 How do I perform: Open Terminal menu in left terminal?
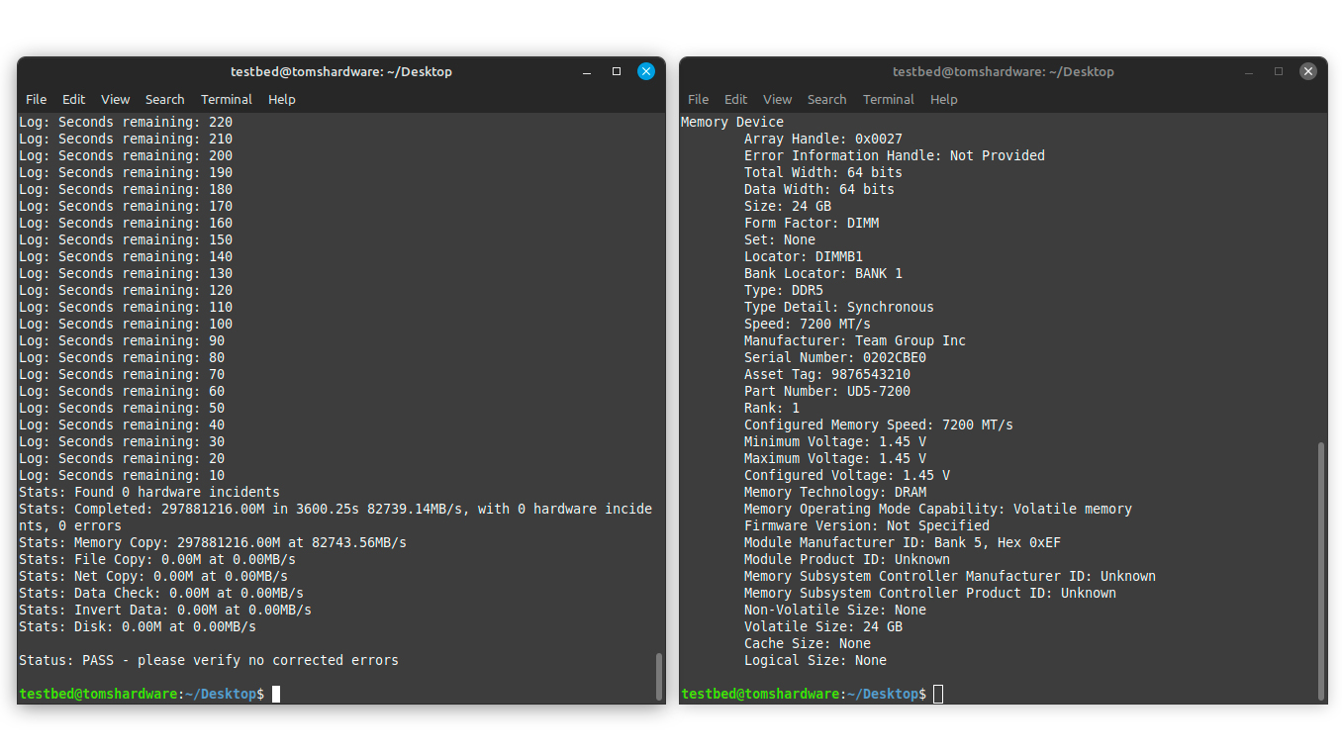pyautogui.click(x=227, y=99)
